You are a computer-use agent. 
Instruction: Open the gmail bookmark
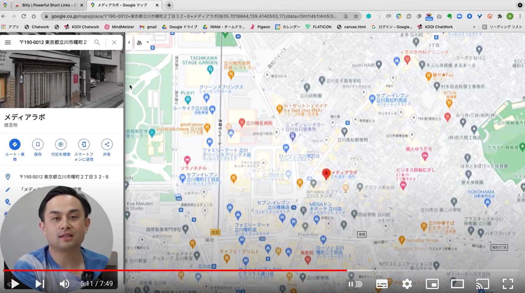point(148,27)
